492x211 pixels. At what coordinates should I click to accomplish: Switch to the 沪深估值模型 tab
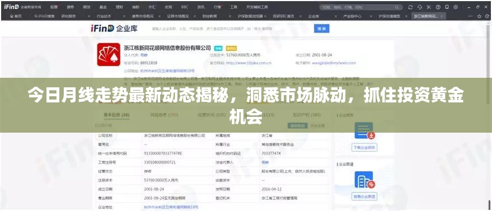389,16
